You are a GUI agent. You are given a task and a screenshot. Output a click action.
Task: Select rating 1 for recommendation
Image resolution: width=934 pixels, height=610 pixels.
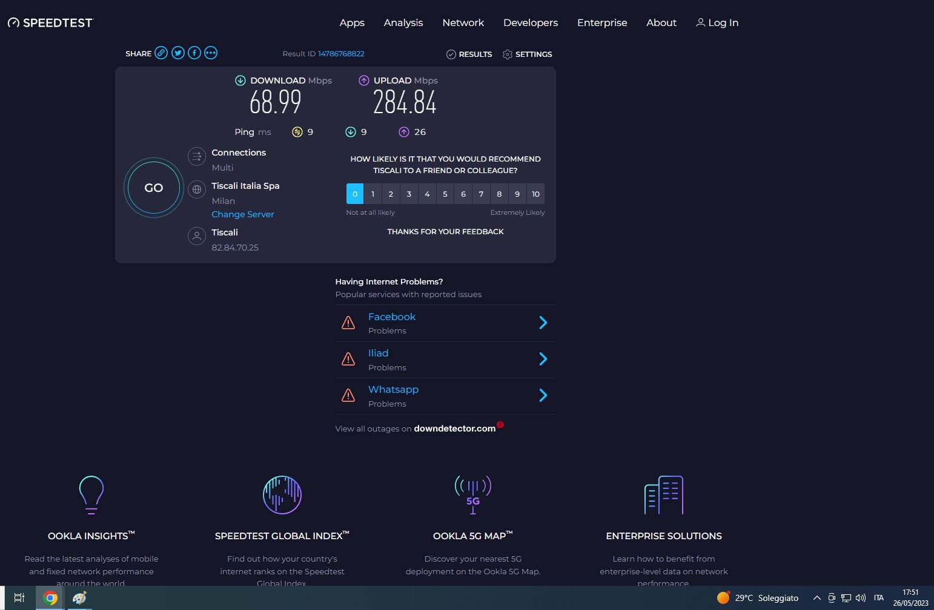coord(373,194)
